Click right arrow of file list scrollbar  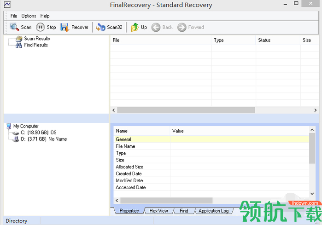coord(316,110)
